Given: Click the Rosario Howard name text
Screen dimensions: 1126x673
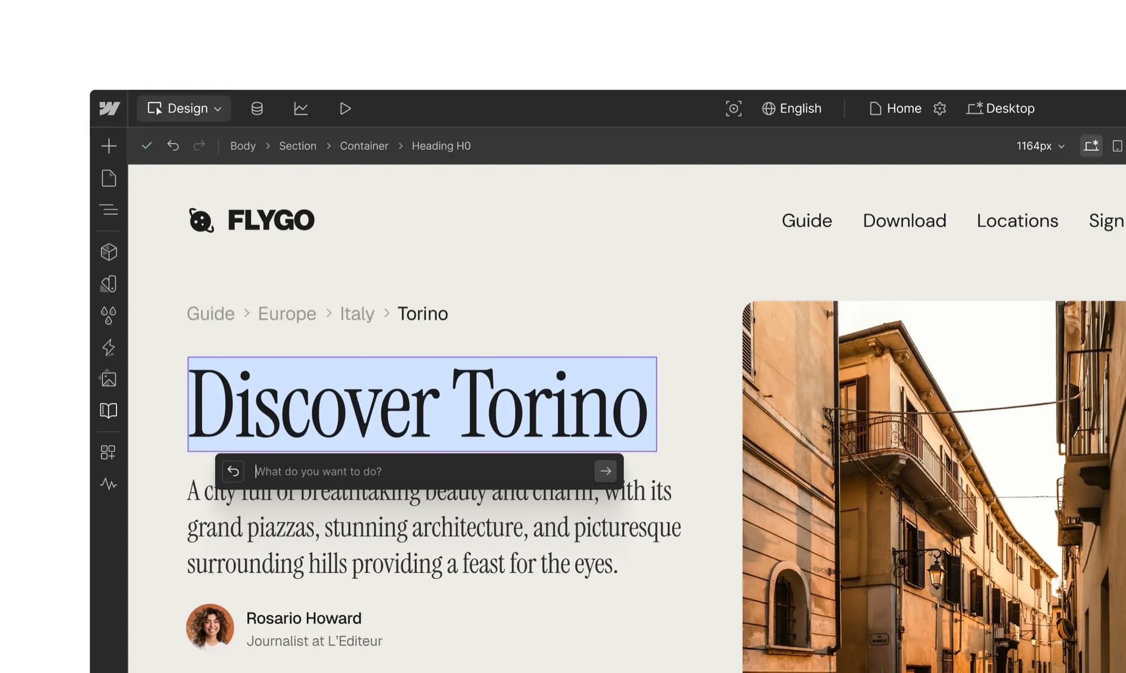Looking at the screenshot, I should click(304, 618).
